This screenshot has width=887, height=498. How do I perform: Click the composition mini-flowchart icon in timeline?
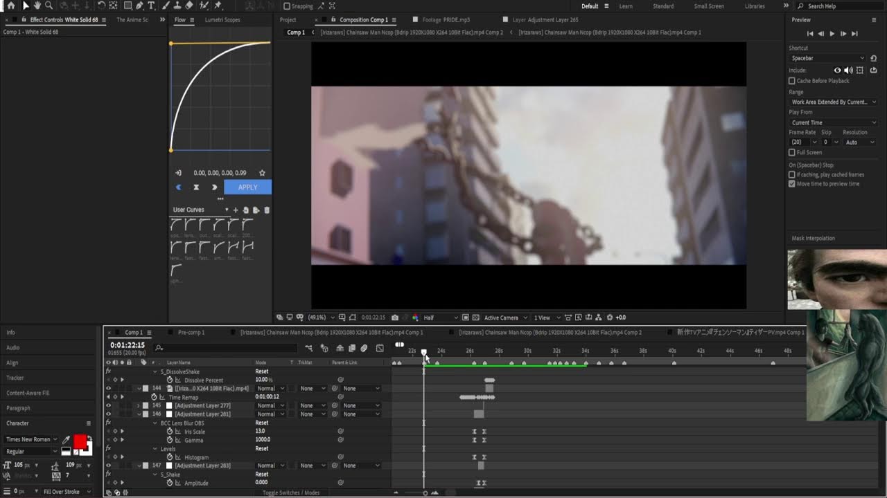(x=308, y=349)
